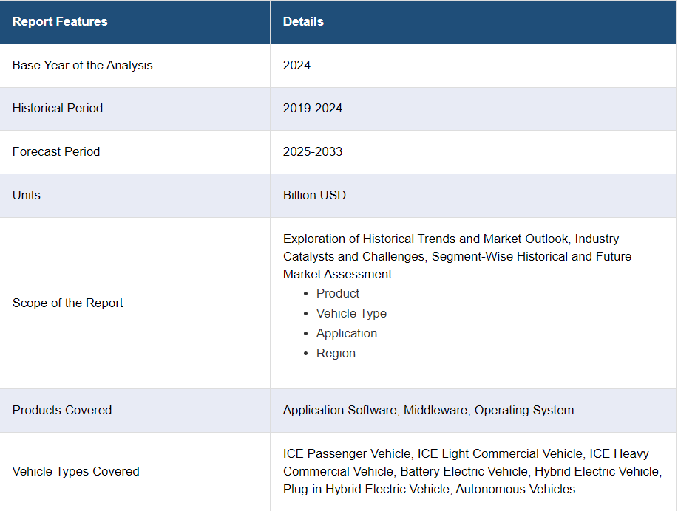
Task: Click the "Vehicle Types Covered" row label
Action: pyautogui.click(x=75, y=471)
